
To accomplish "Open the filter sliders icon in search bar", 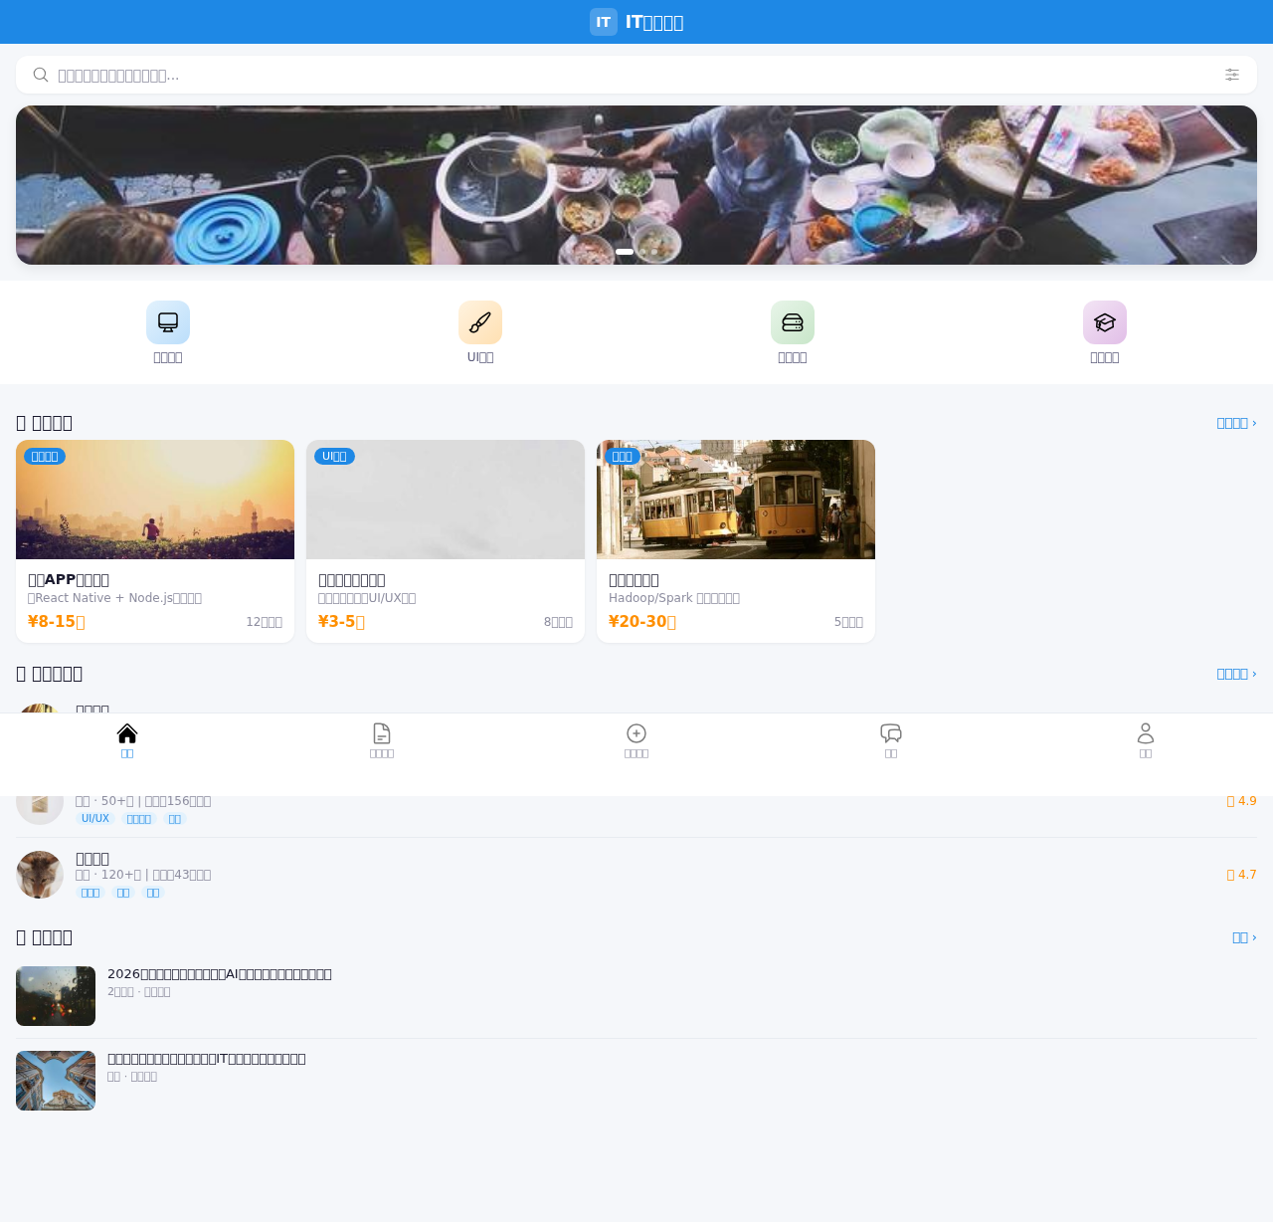I will pyautogui.click(x=1232, y=75).
